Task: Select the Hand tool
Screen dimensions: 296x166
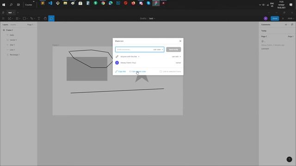Action: (45, 18)
